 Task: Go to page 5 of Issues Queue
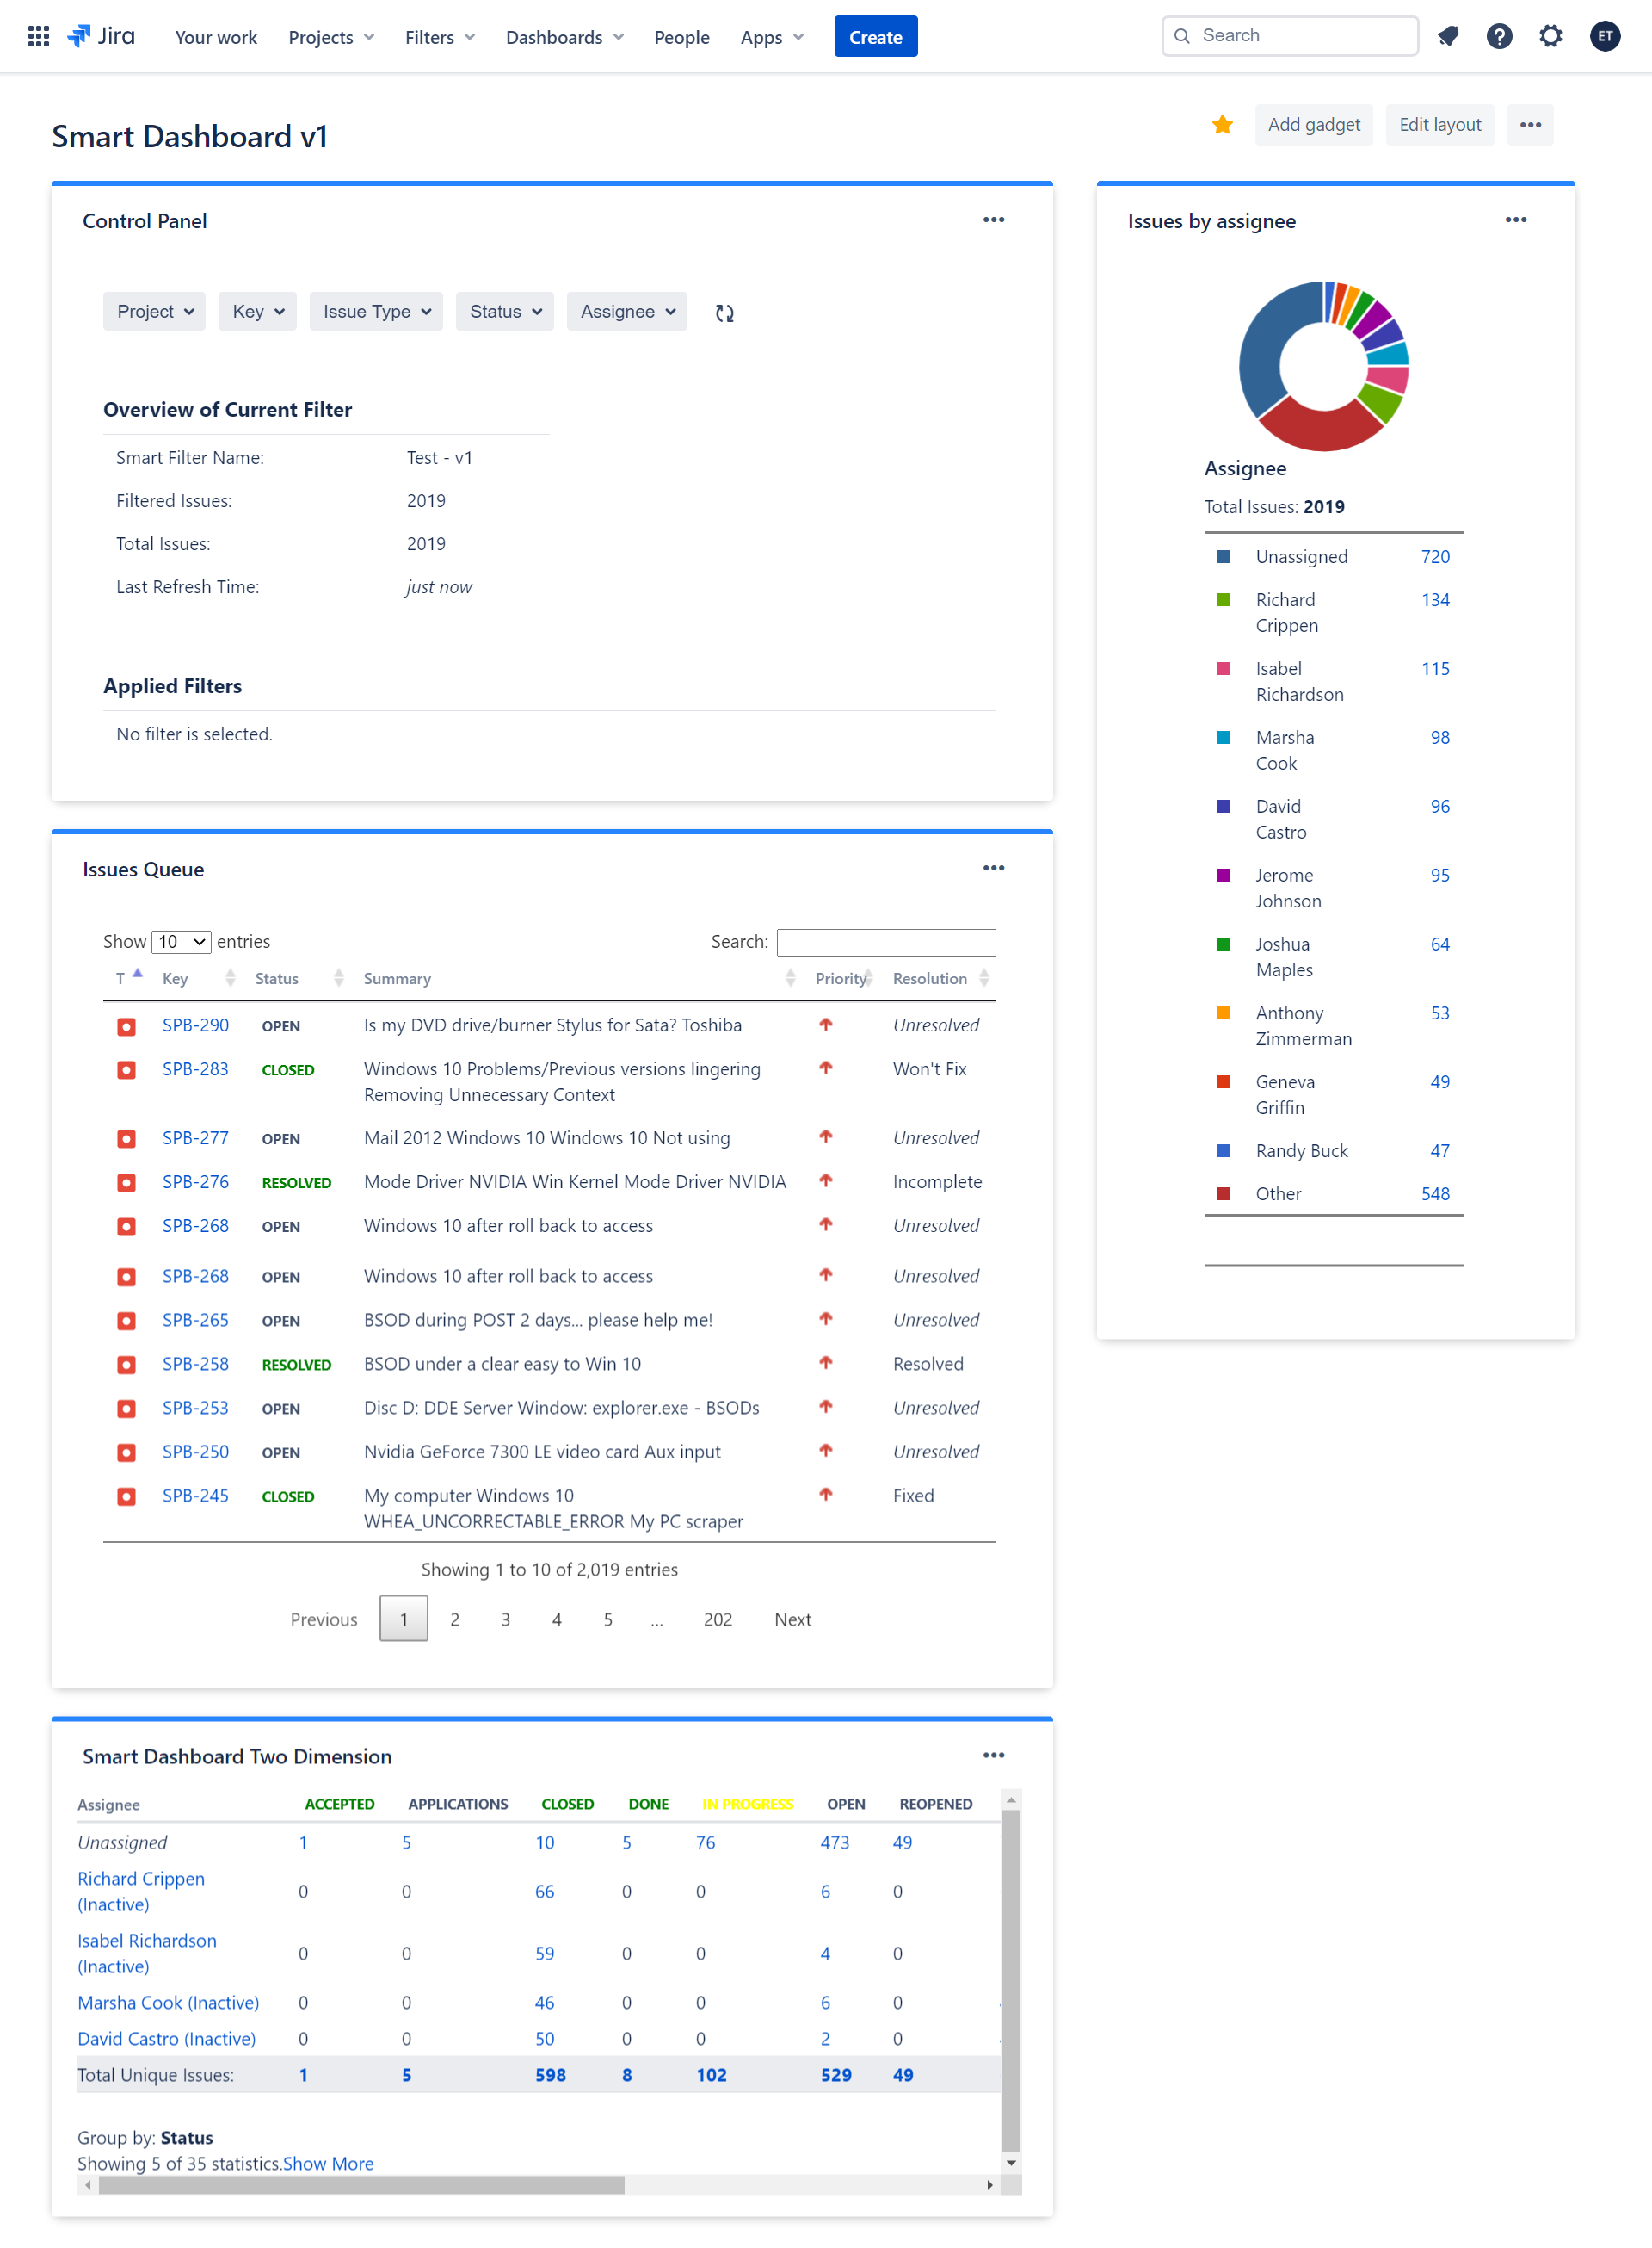607,1619
